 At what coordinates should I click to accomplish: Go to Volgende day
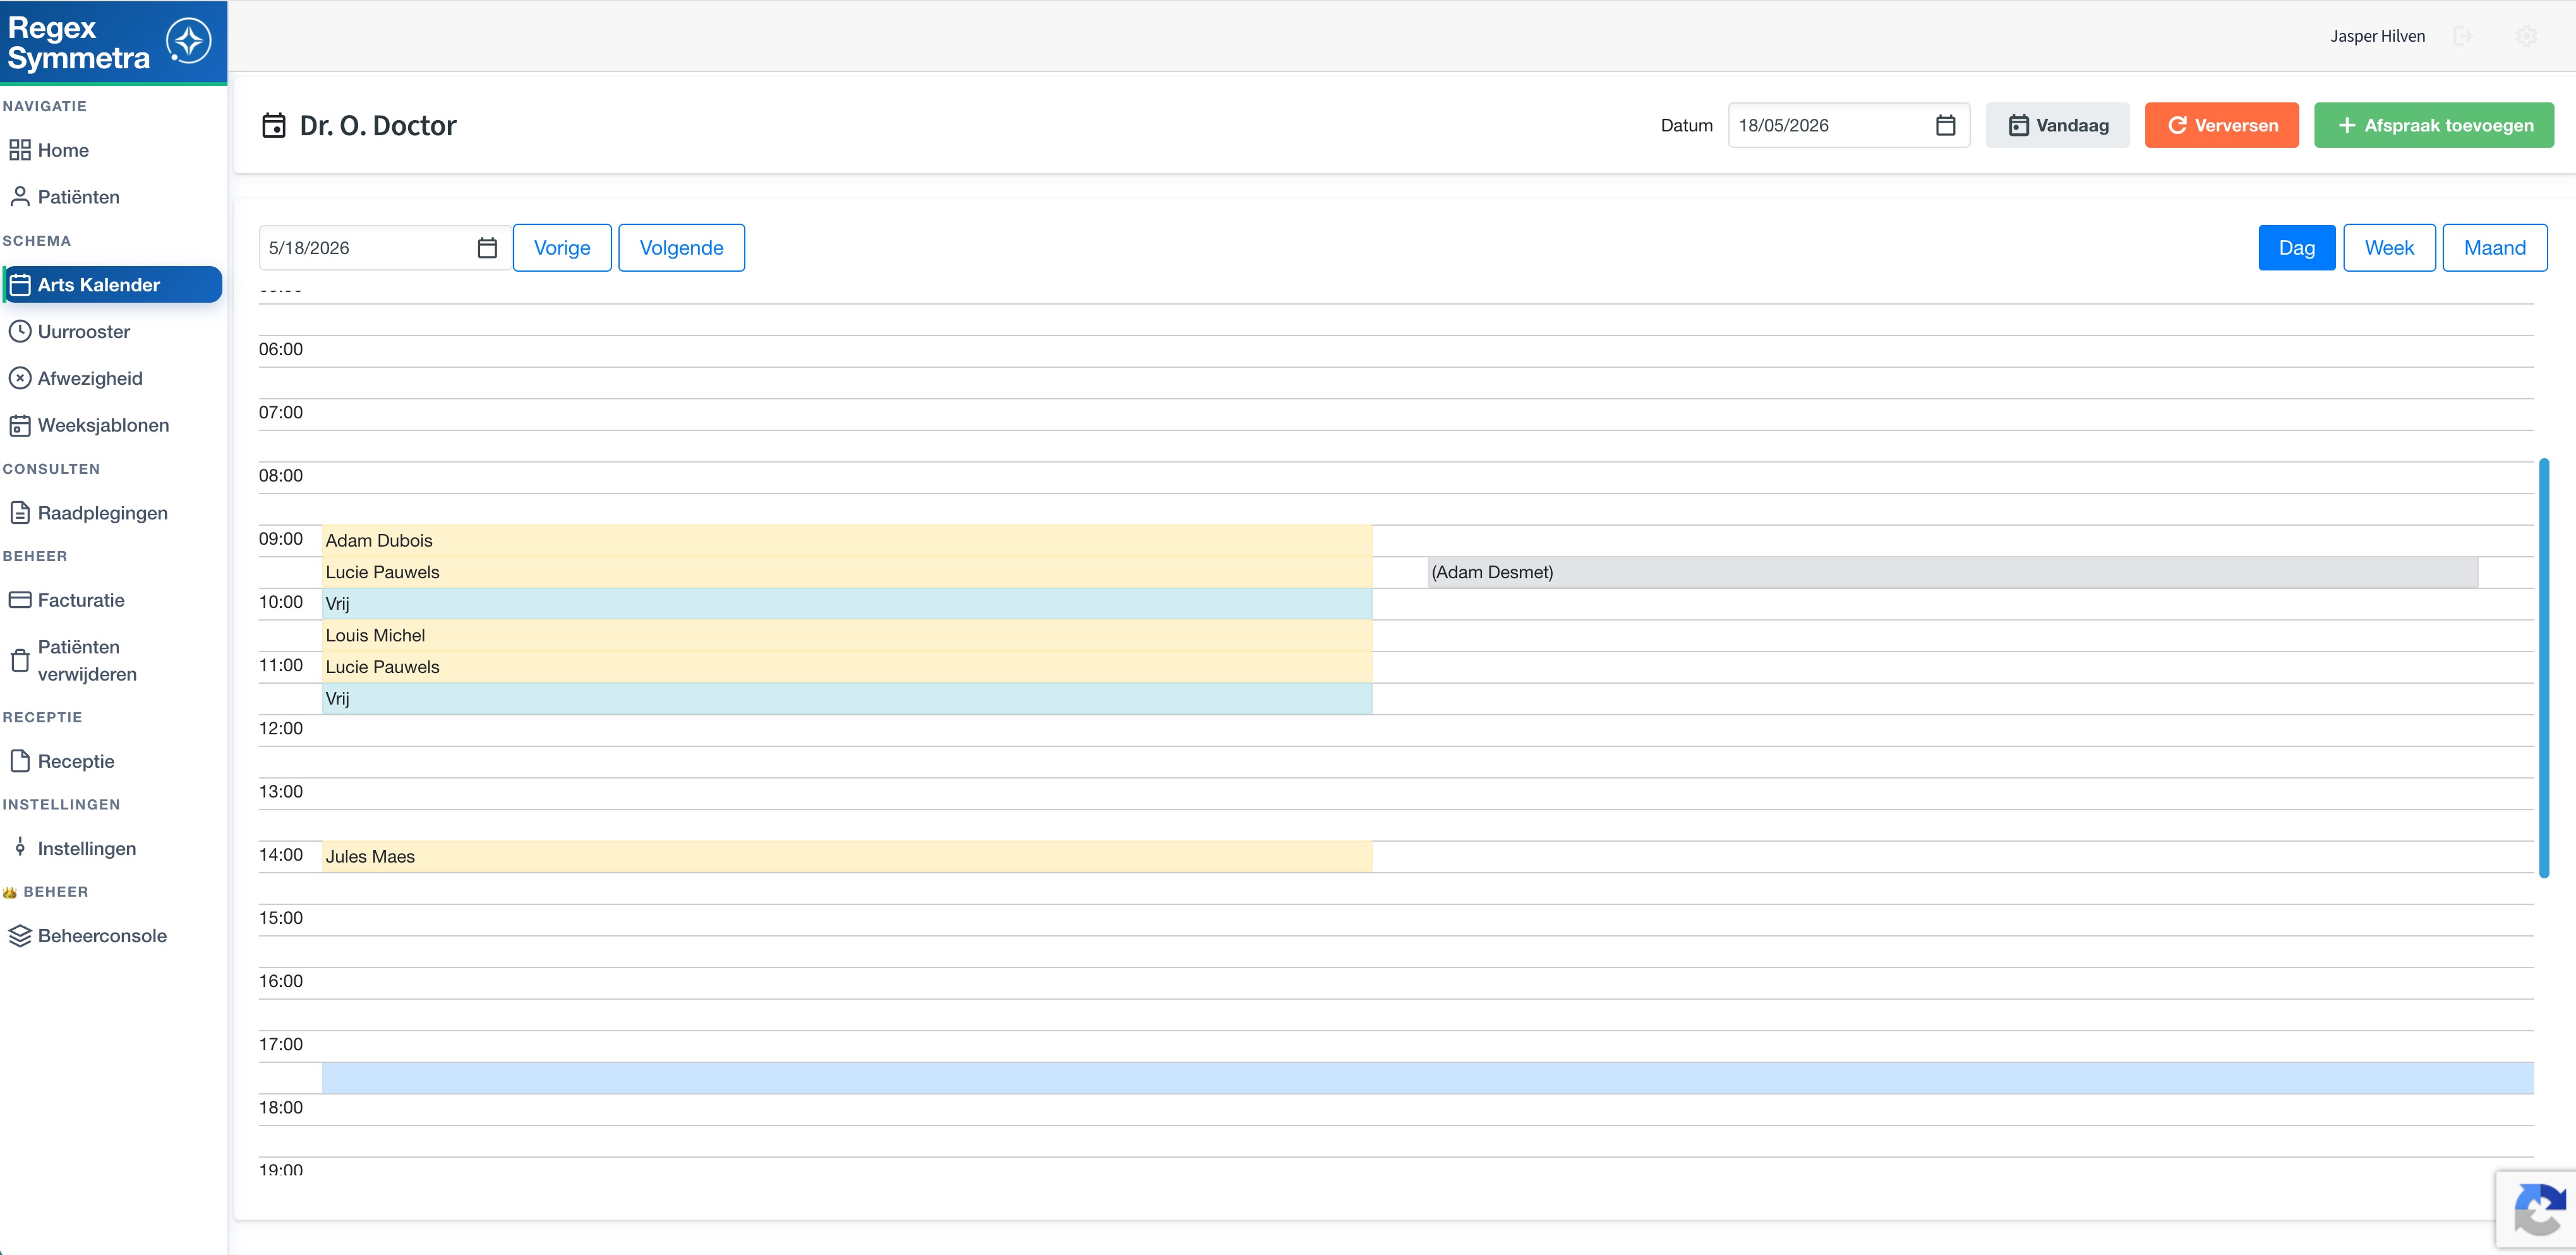(x=681, y=248)
